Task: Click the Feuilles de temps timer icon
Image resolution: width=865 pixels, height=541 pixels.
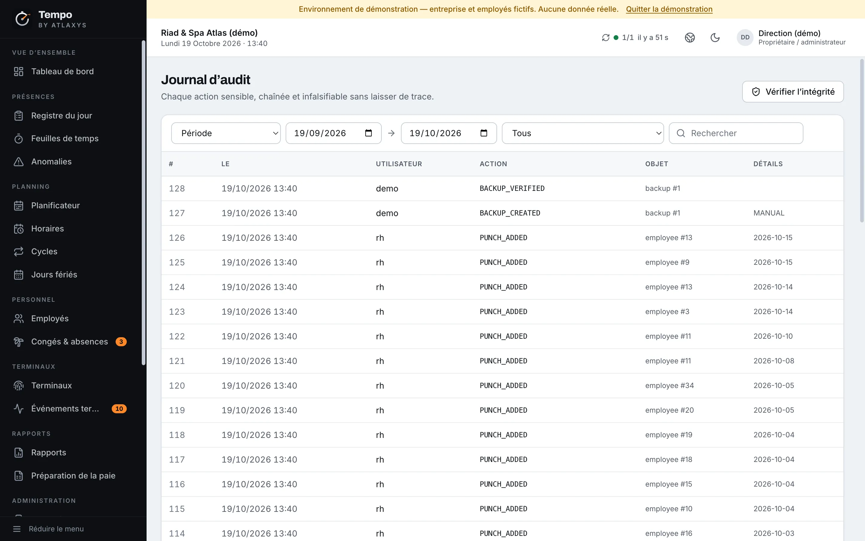Action: 19,139
